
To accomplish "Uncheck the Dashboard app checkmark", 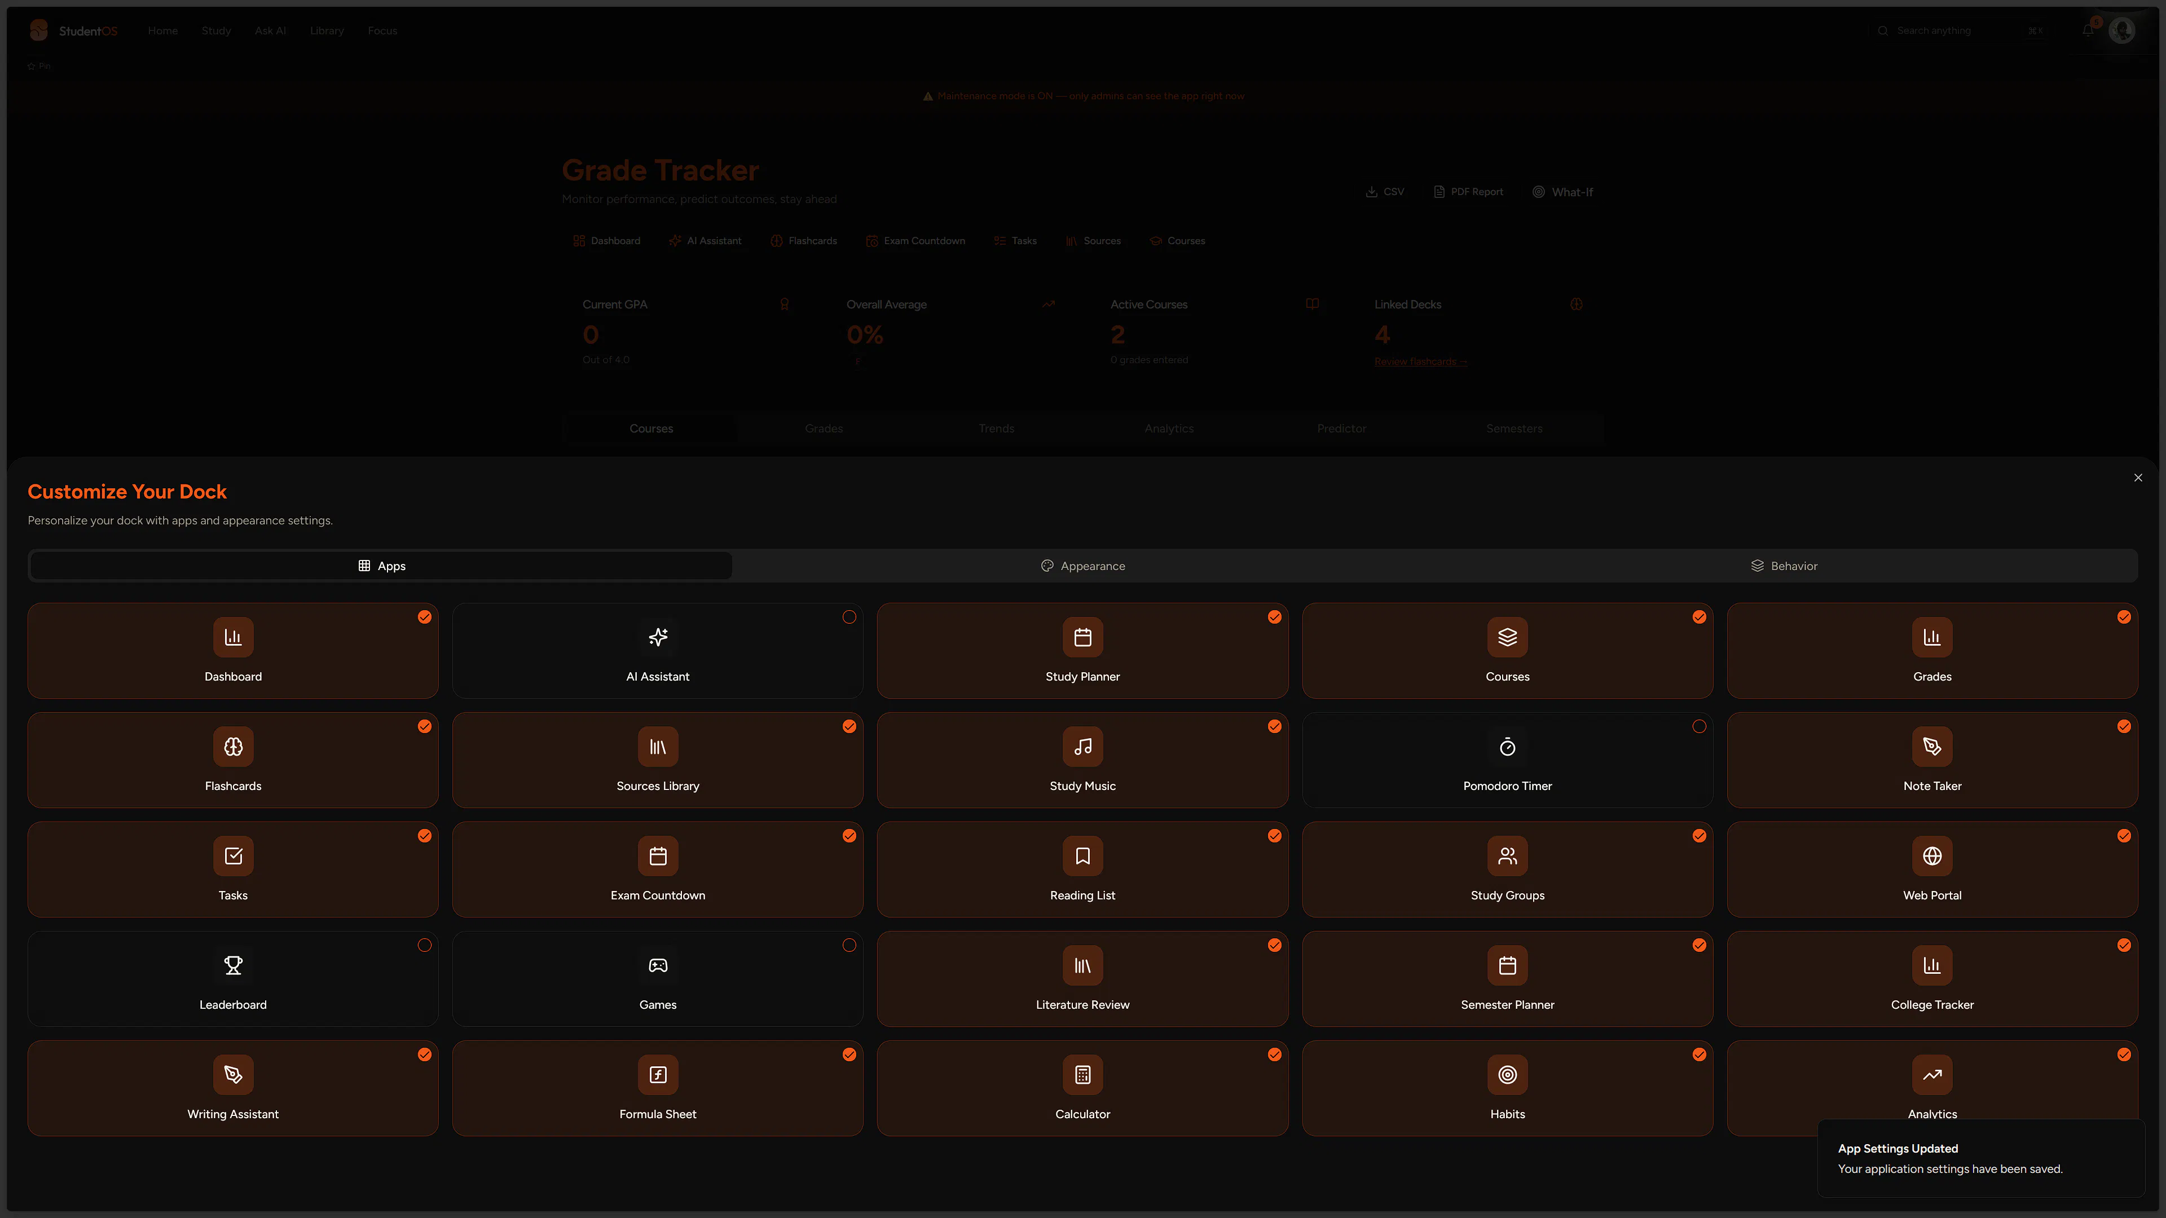I will point(425,617).
